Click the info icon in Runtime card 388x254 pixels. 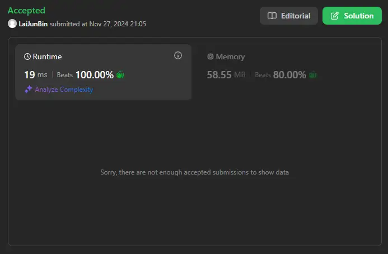click(178, 55)
